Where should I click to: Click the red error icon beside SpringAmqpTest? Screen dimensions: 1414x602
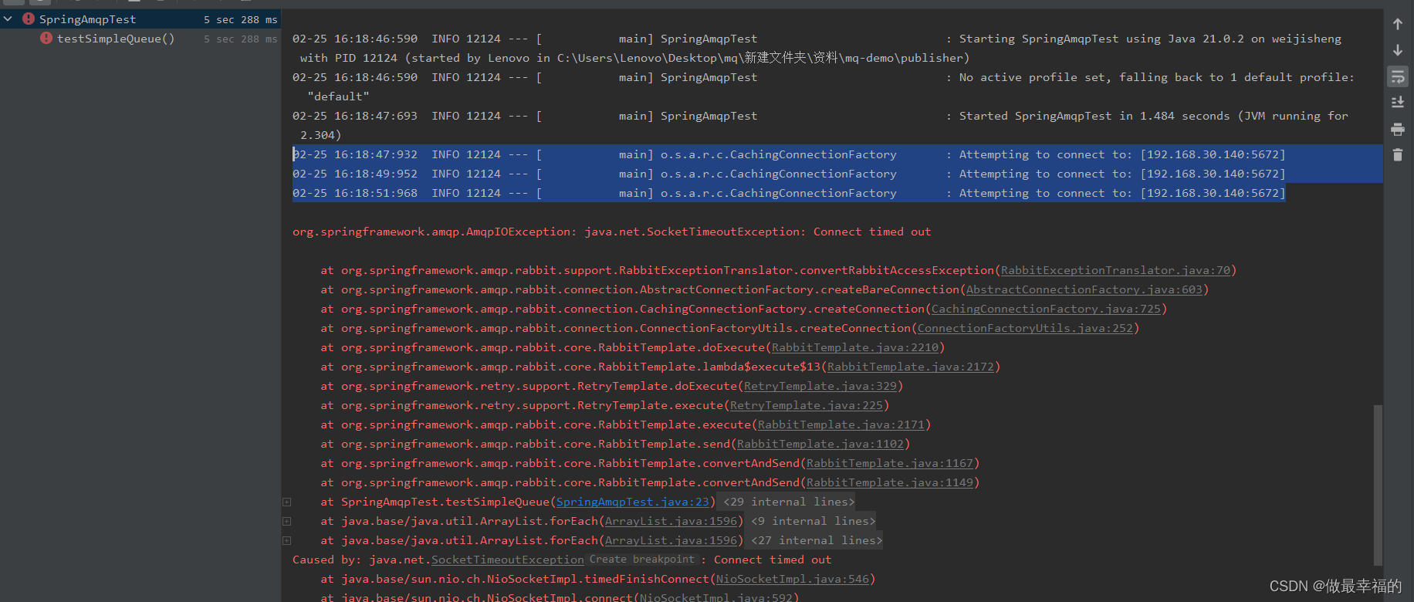tap(29, 19)
